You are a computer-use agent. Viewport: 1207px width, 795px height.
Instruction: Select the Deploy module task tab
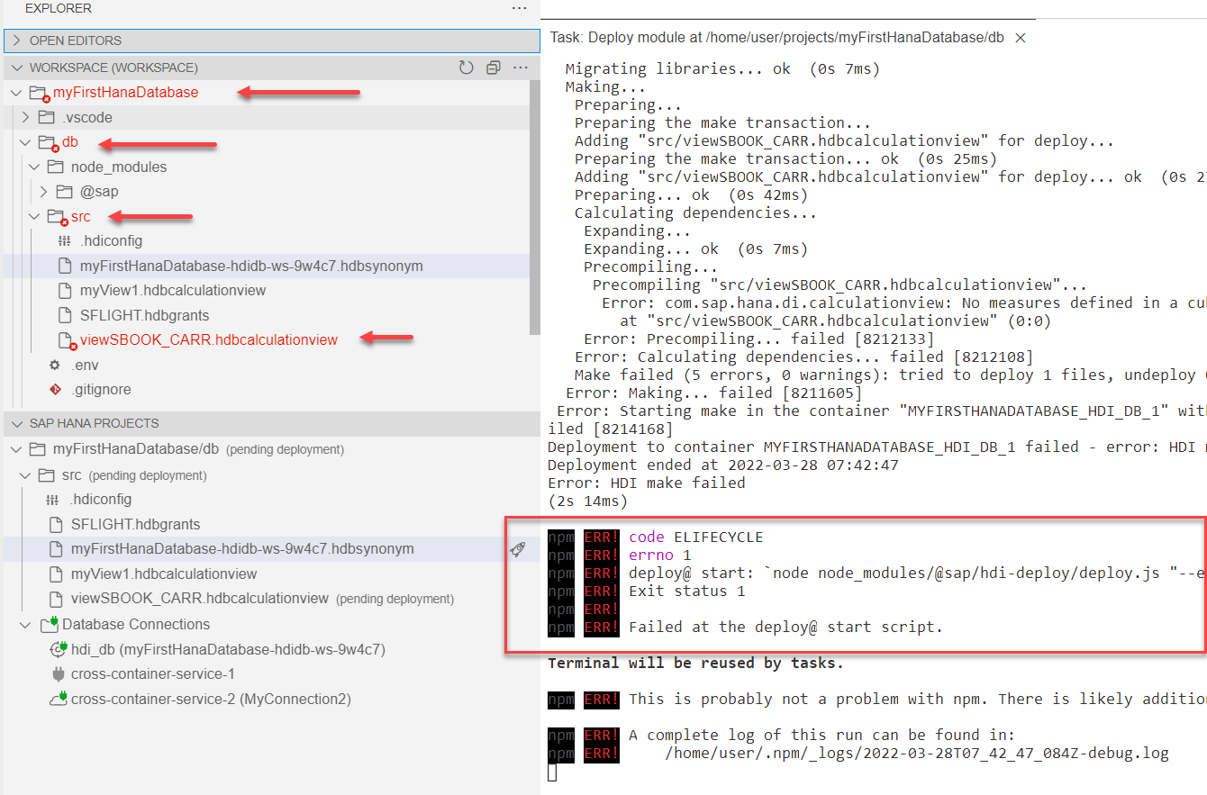point(776,38)
